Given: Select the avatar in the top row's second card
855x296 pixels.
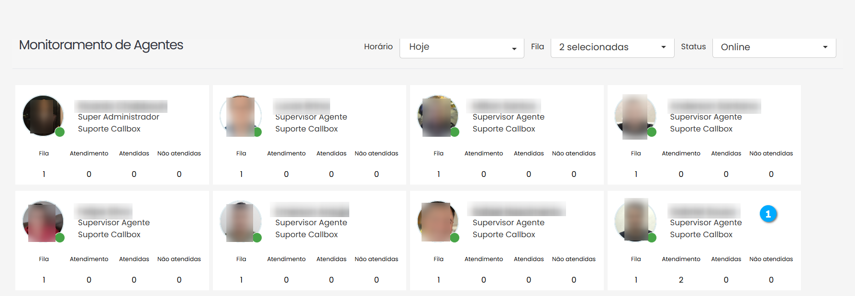Looking at the screenshot, I should point(240,116).
